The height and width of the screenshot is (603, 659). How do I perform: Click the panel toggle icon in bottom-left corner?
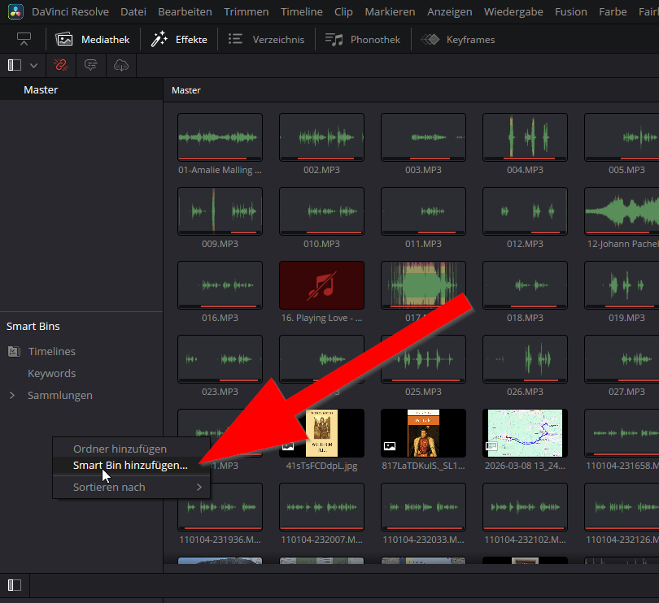click(15, 585)
